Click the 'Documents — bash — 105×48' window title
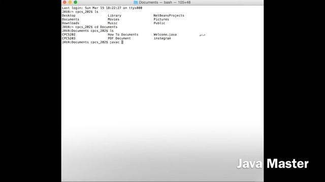The image size is (325, 182). (165, 2)
